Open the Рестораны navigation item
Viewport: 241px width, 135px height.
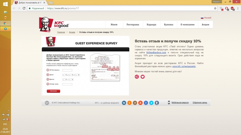pos(133,25)
